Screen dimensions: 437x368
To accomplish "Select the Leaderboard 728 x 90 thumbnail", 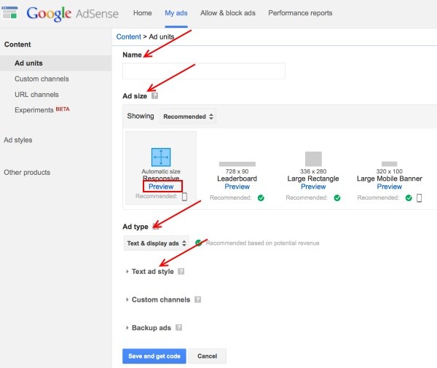I will click(x=237, y=164).
